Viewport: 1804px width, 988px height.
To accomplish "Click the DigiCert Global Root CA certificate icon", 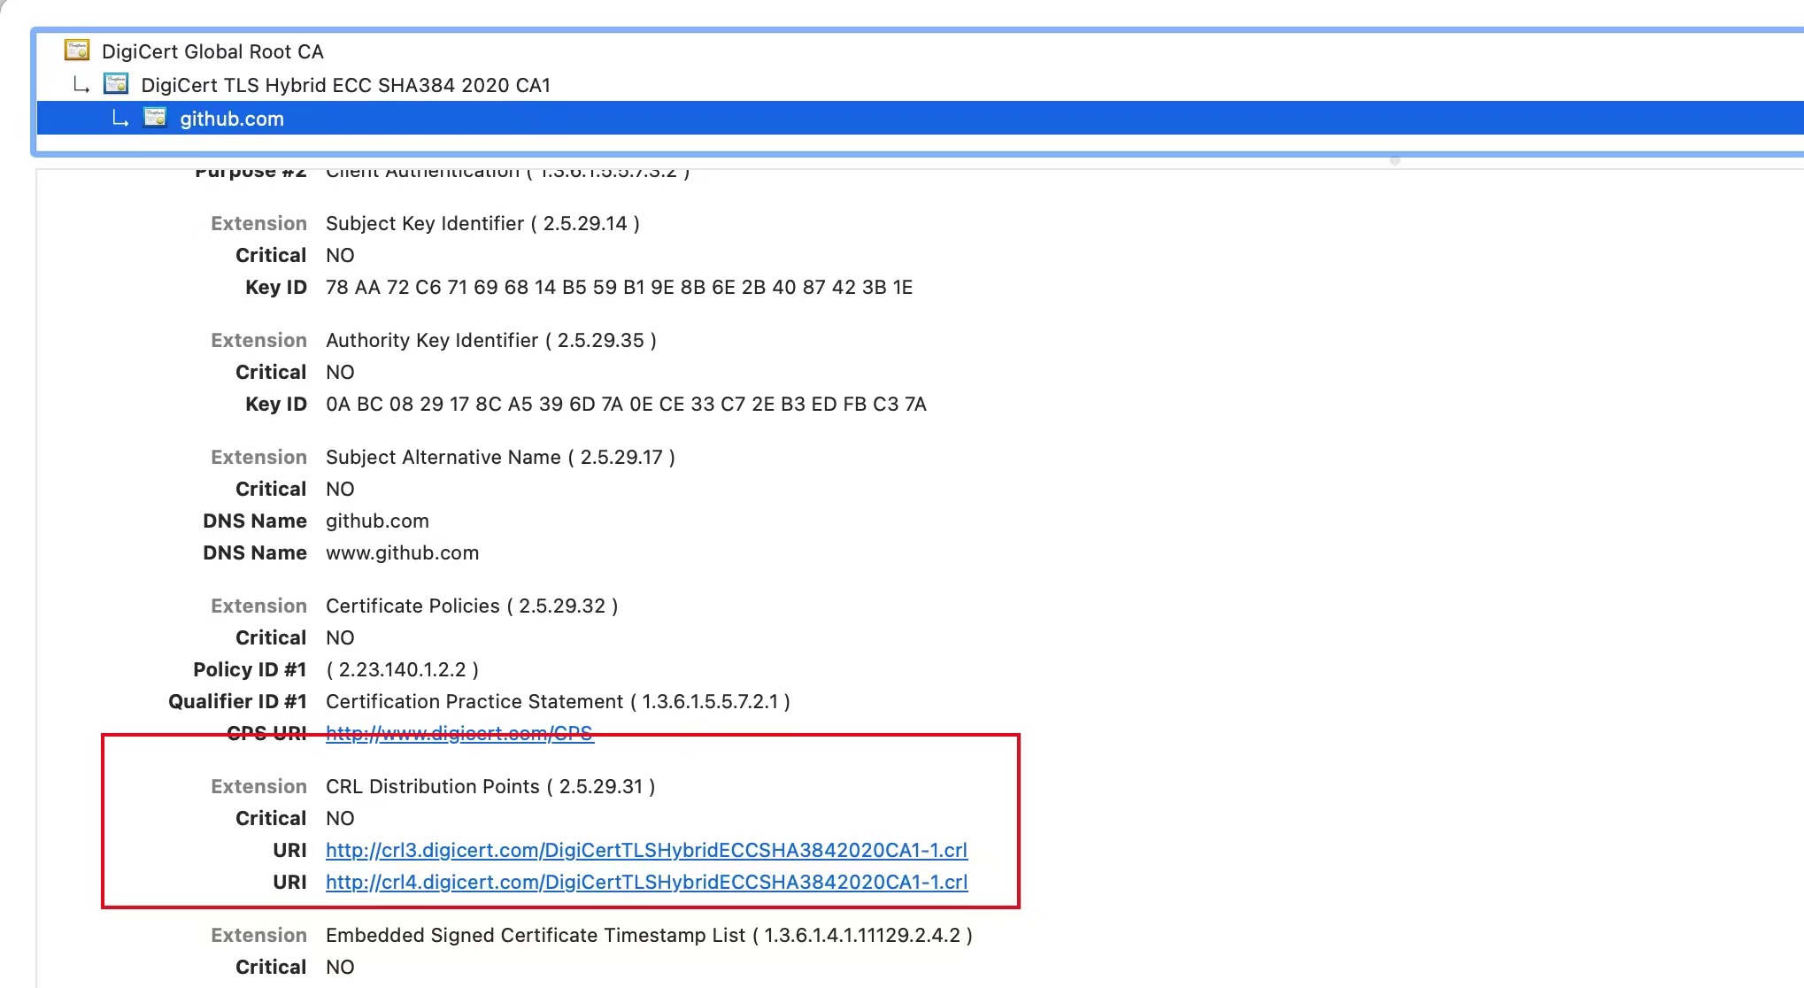I will click(x=77, y=50).
